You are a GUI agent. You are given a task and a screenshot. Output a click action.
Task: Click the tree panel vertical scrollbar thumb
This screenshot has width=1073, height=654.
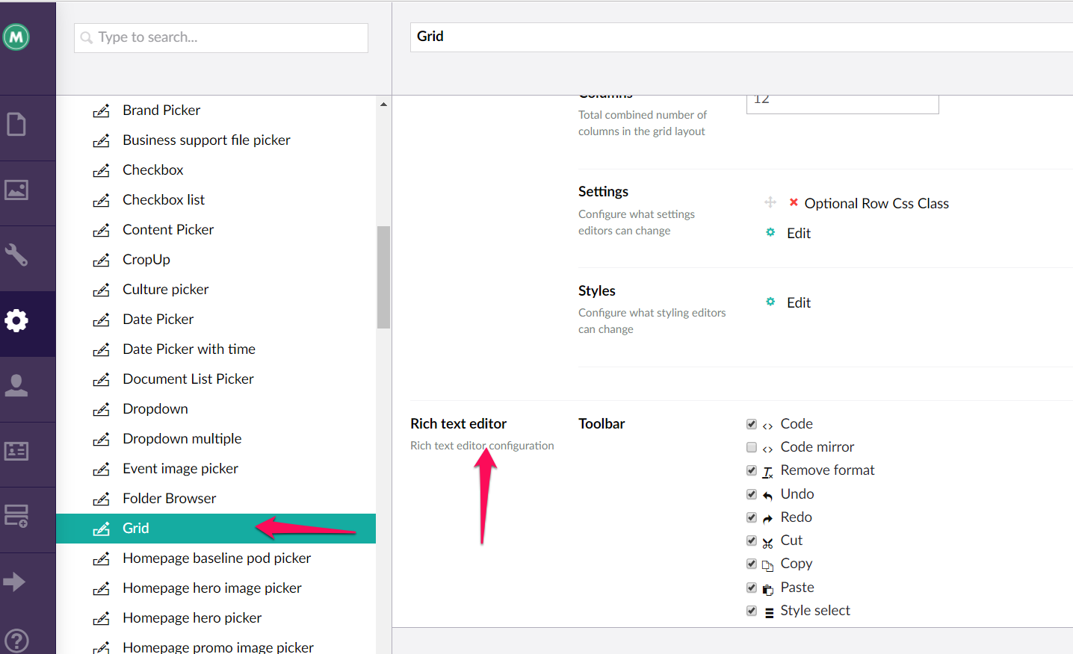click(x=383, y=277)
